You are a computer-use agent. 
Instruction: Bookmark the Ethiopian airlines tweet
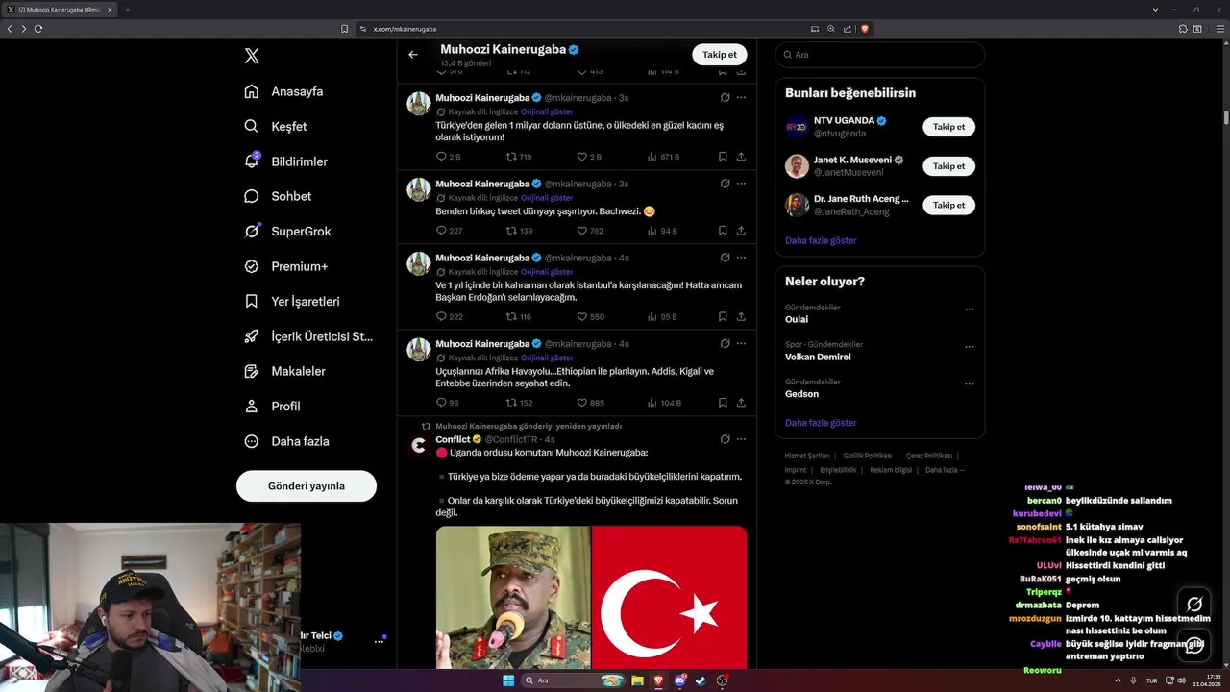723,403
